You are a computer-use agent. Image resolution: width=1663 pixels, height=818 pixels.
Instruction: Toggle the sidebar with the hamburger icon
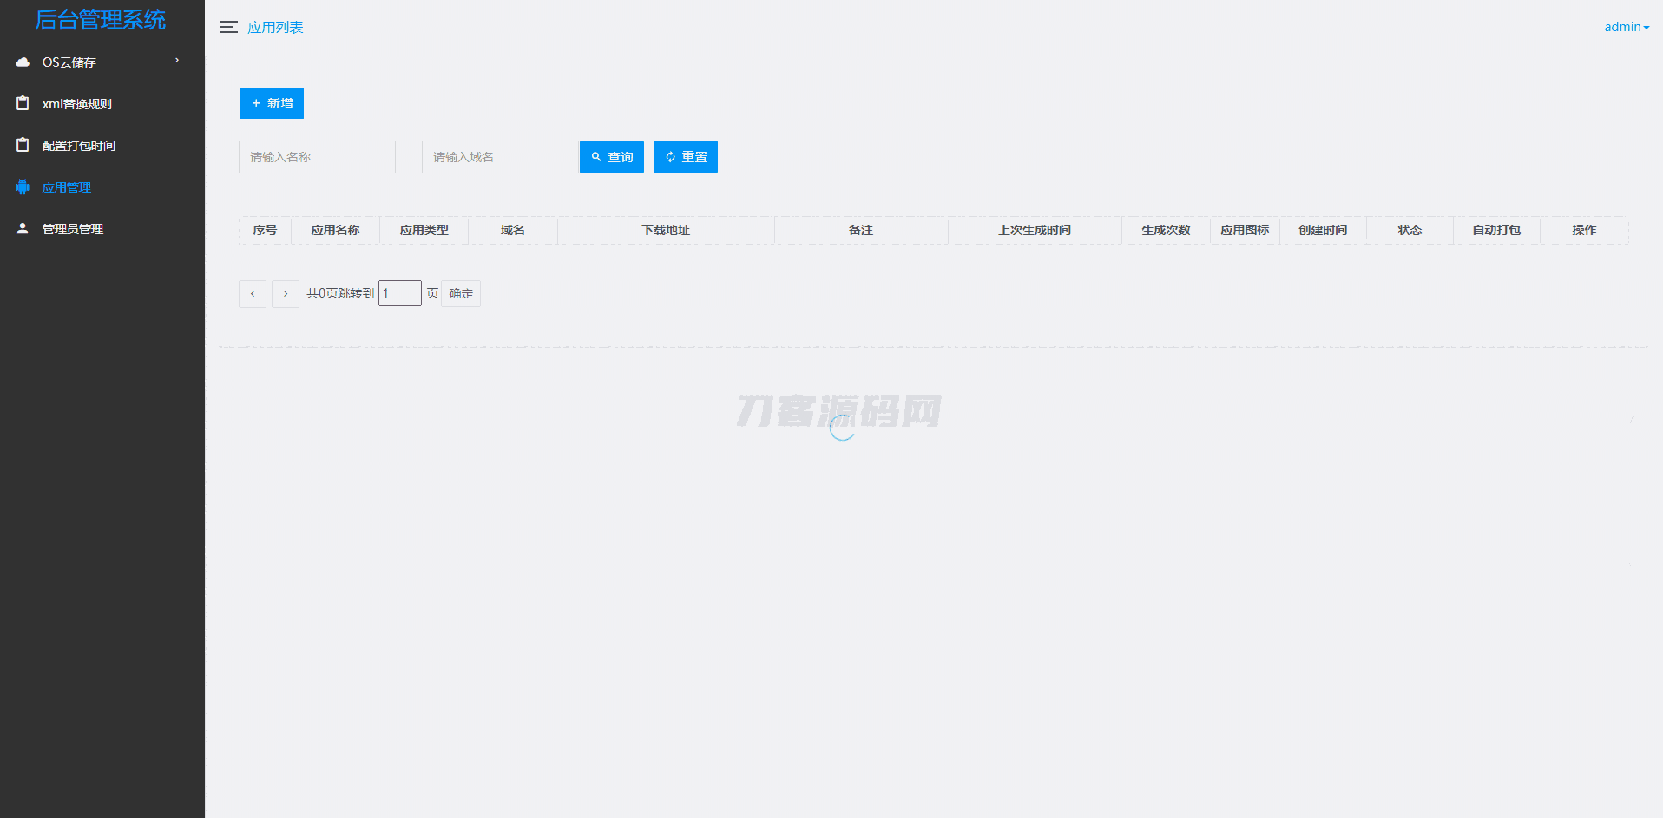click(228, 27)
